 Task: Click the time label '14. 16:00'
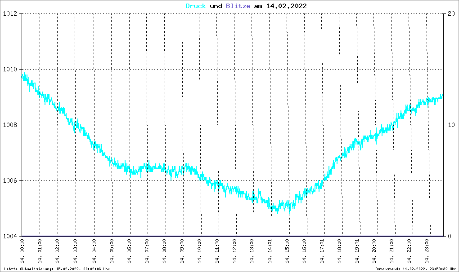(305, 251)
